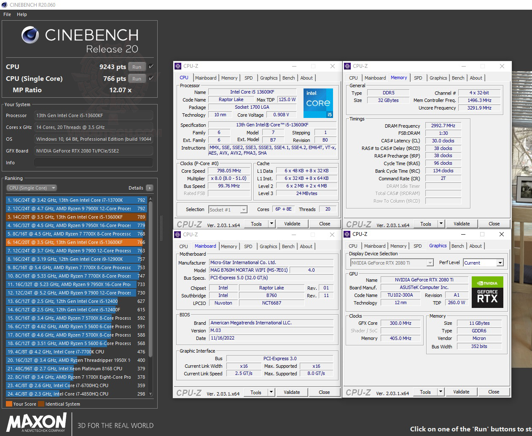Screen dimensions: 532x436
Task: Click the Cinebench window title bar icon
Action: tap(5, 5)
